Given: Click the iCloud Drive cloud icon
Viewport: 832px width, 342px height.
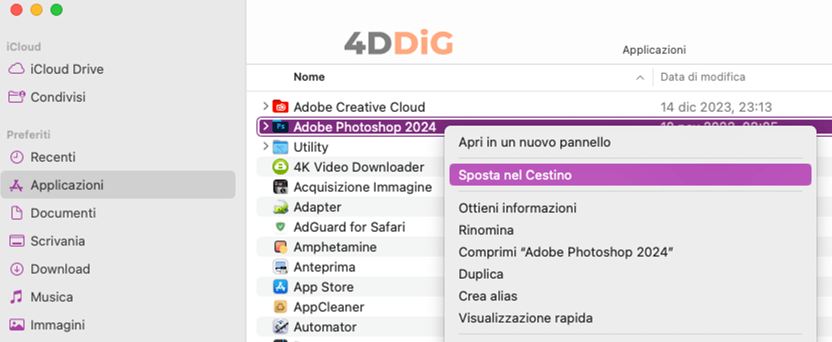Looking at the screenshot, I should pos(17,69).
